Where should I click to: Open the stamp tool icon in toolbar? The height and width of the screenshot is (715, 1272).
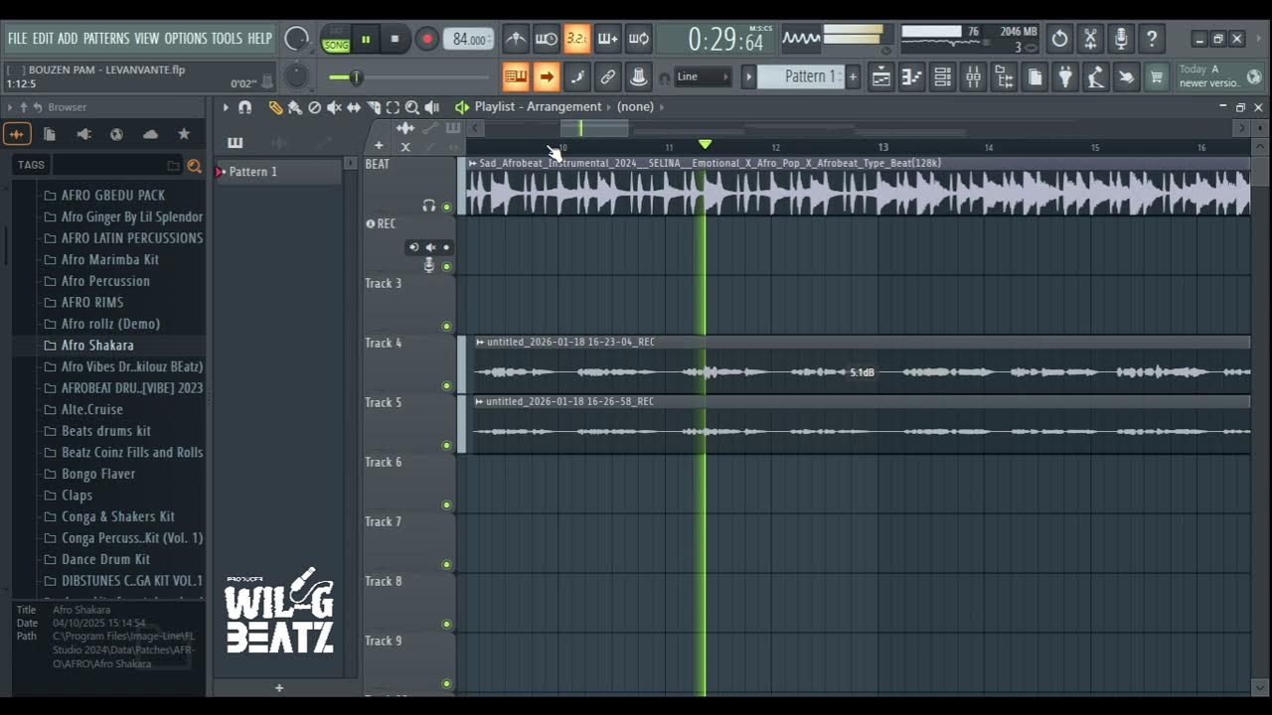[638, 76]
